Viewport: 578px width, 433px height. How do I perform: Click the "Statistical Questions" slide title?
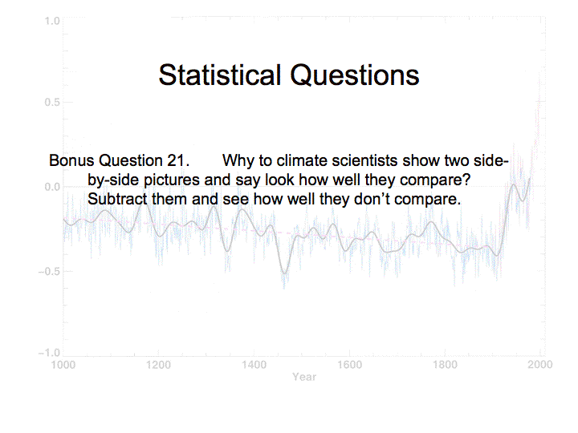288,75
